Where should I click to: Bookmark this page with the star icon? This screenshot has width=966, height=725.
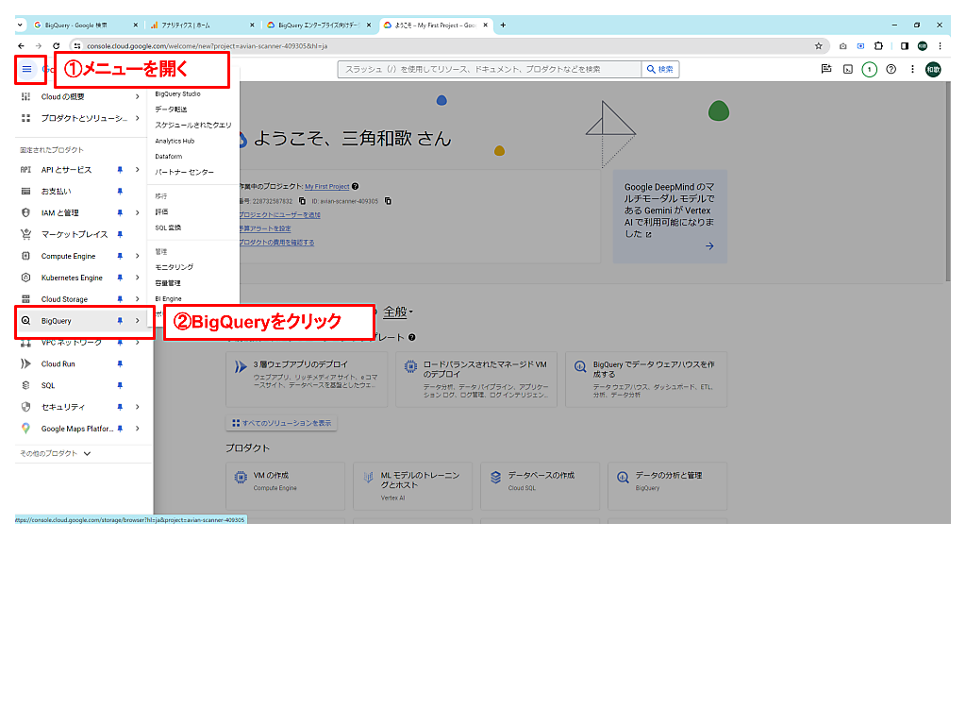[818, 45]
